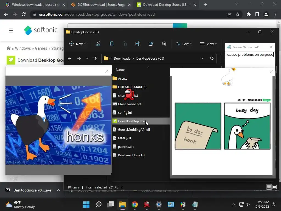
Task: Reload the Softonic page in Chrome
Action: [24, 14]
